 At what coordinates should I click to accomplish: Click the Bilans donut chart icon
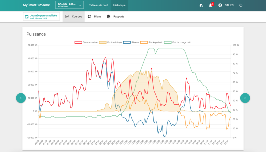(89, 16)
